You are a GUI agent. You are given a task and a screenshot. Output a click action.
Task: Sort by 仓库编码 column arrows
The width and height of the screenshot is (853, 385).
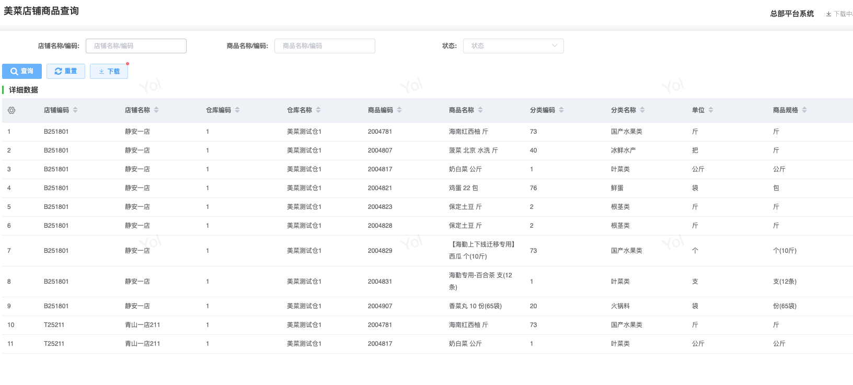point(237,110)
